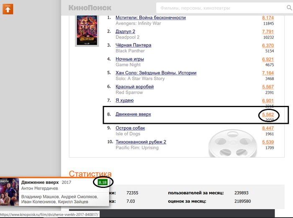This screenshot has height=218, width=293.
Task: Open the Дэдпул 2 film link
Action: pos(126,31)
